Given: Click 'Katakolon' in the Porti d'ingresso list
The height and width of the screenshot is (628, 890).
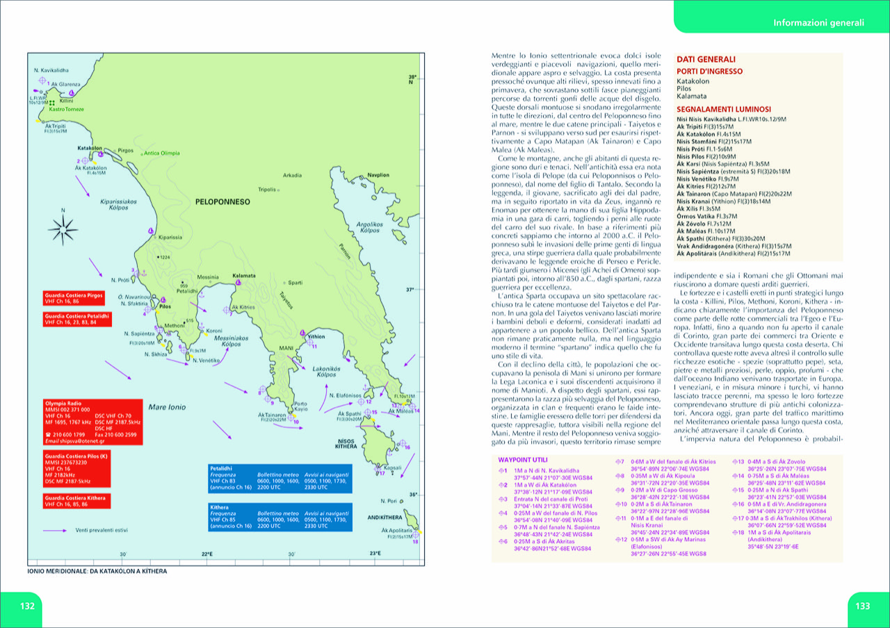Looking at the screenshot, I should coord(692,81).
